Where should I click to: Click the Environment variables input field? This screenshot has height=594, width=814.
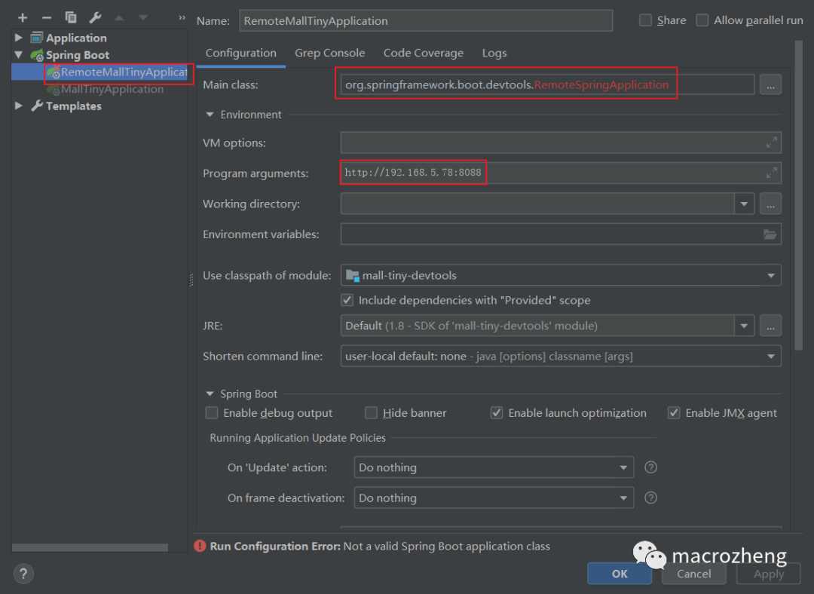pos(561,234)
